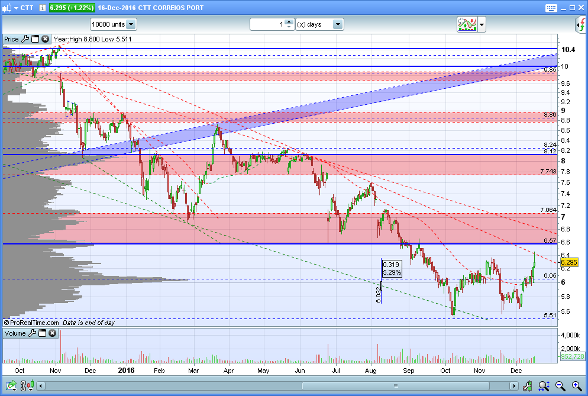Expand the indicator button dropdown arrow
Viewport: 588px width, 396px height.
(482, 25)
